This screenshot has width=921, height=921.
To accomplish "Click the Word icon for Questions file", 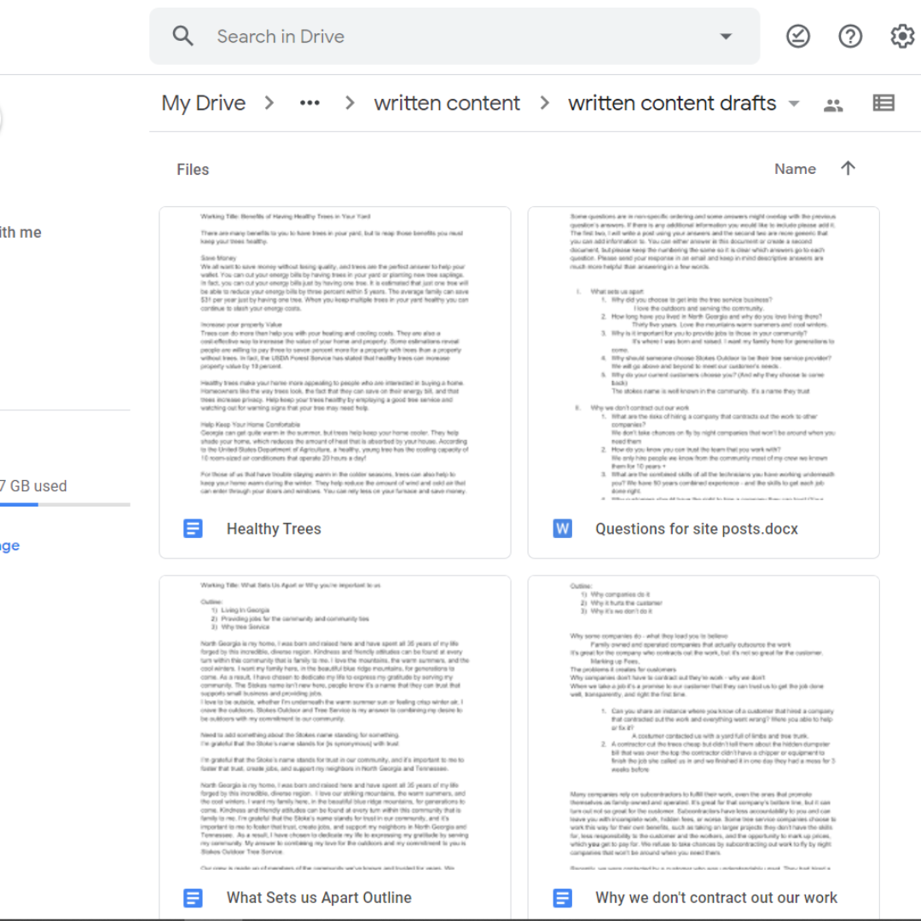I will [x=562, y=529].
